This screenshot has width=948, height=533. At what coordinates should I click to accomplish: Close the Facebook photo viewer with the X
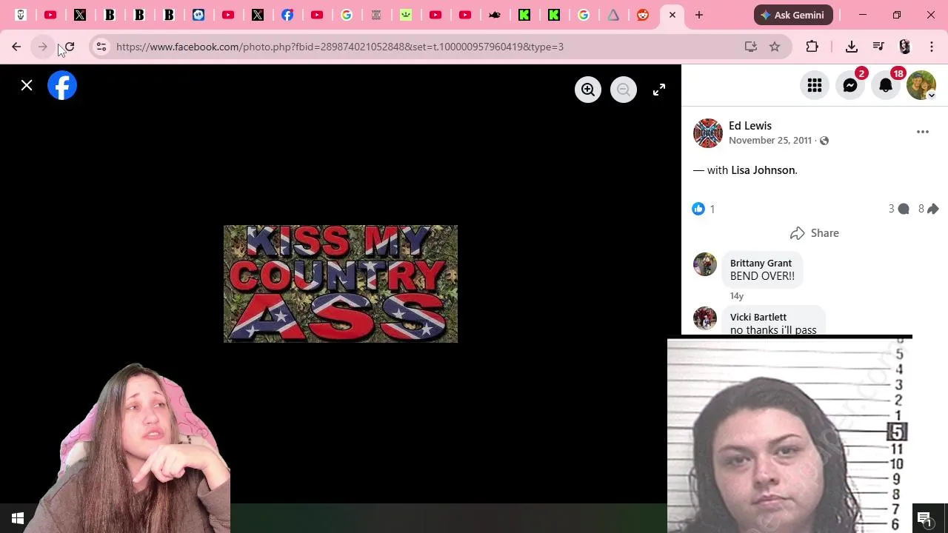tap(27, 85)
